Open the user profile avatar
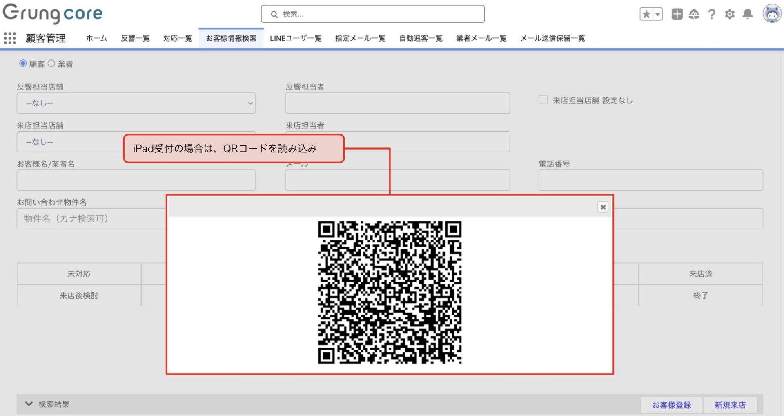Viewport: 784px width, 416px height. click(771, 14)
